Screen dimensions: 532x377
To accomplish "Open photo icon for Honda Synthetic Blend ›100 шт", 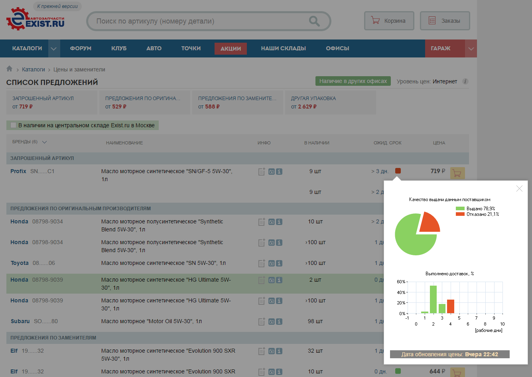I will pyautogui.click(x=272, y=243).
